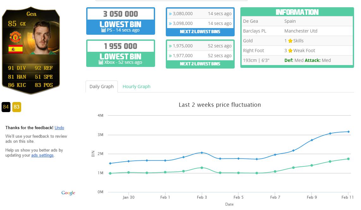Click the De Gea name cell

[250, 21]
